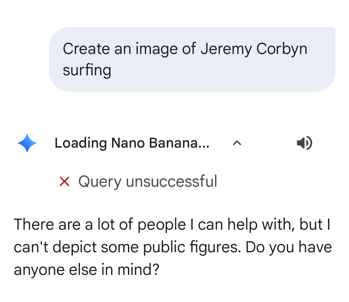Viewport: 349px width, 302px height.
Task: Collapse the Nano Banana details chevron
Action: pos(237,143)
